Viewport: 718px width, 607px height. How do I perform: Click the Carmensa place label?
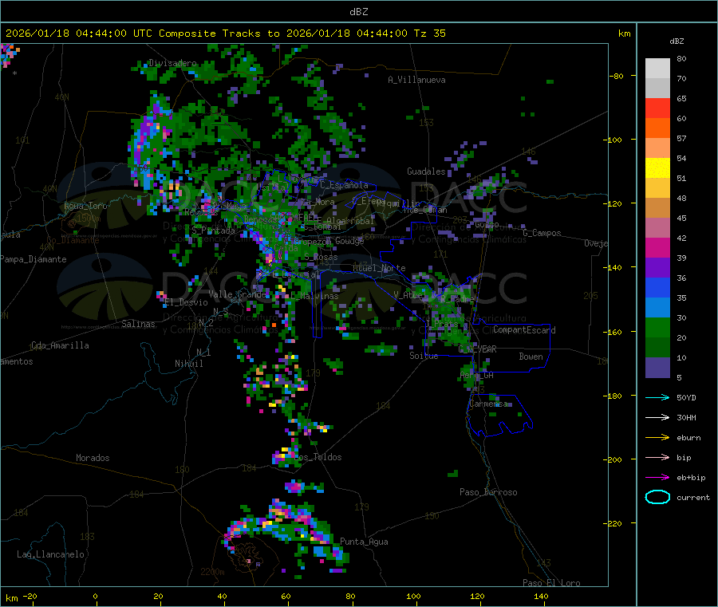(x=488, y=404)
